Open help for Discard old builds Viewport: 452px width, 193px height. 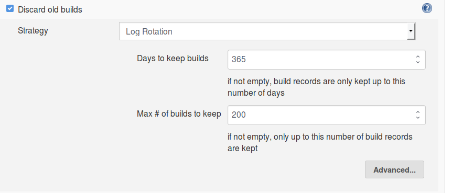tap(427, 8)
